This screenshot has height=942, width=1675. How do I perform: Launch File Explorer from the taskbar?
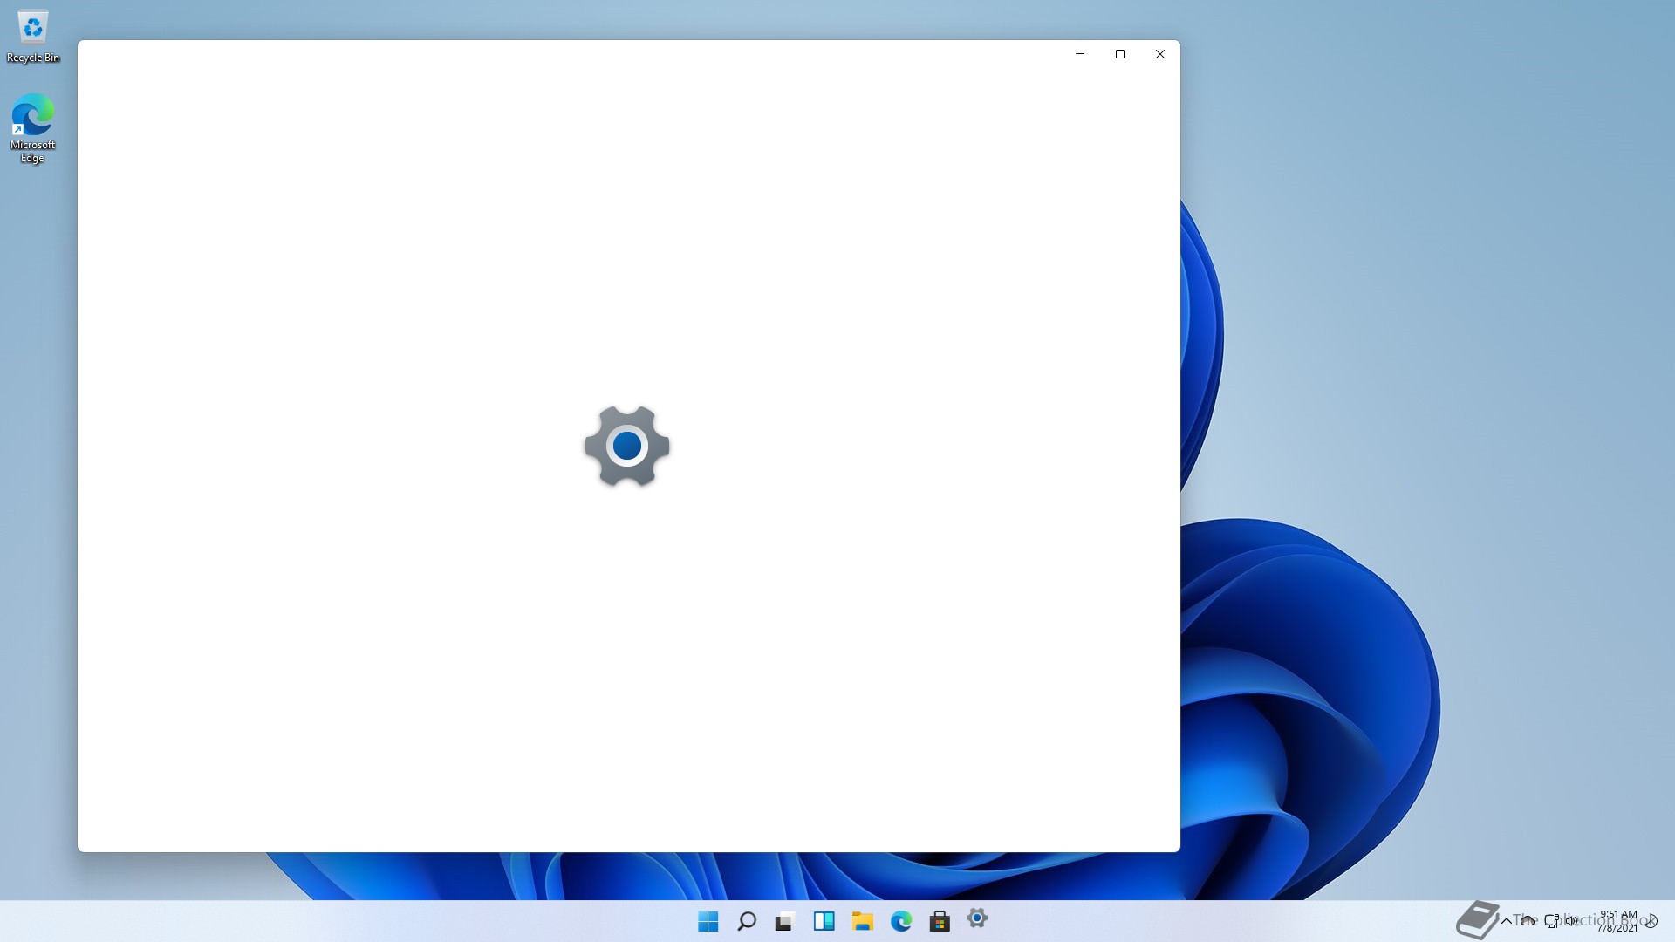pyautogui.click(x=863, y=921)
